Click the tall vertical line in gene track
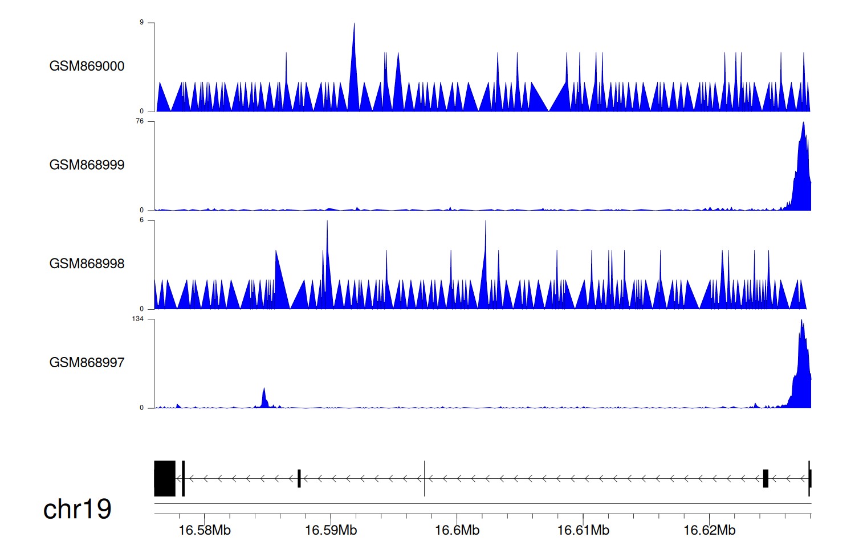This screenshot has height=558, width=855. (x=425, y=478)
